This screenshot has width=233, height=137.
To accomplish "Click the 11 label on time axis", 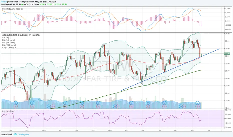I will pos(221,131).
